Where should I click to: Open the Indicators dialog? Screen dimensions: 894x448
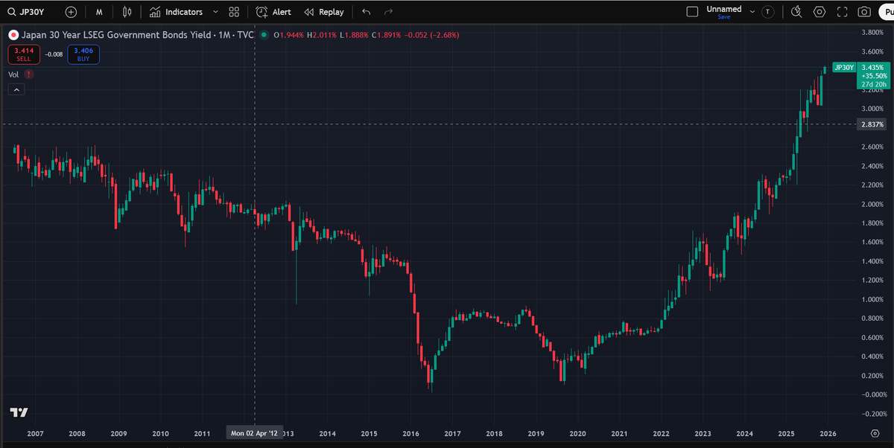(x=176, y=12)
